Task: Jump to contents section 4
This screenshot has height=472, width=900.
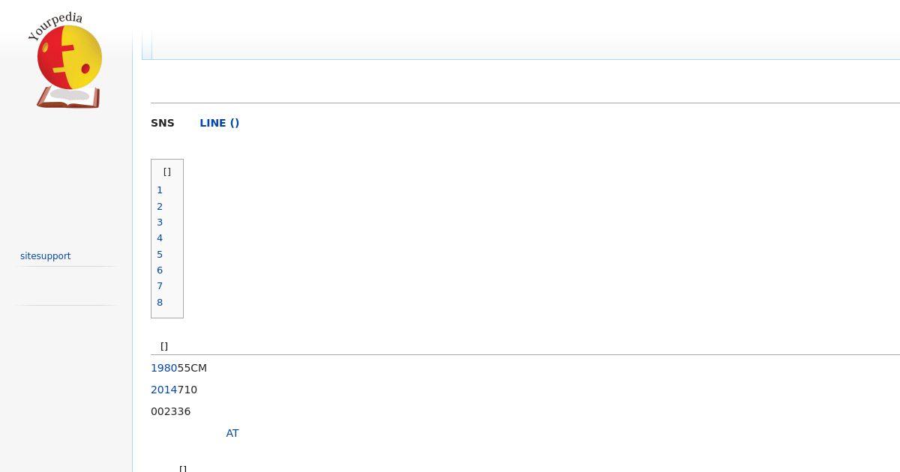Action: pyautogui.click(x=160, y=238)
